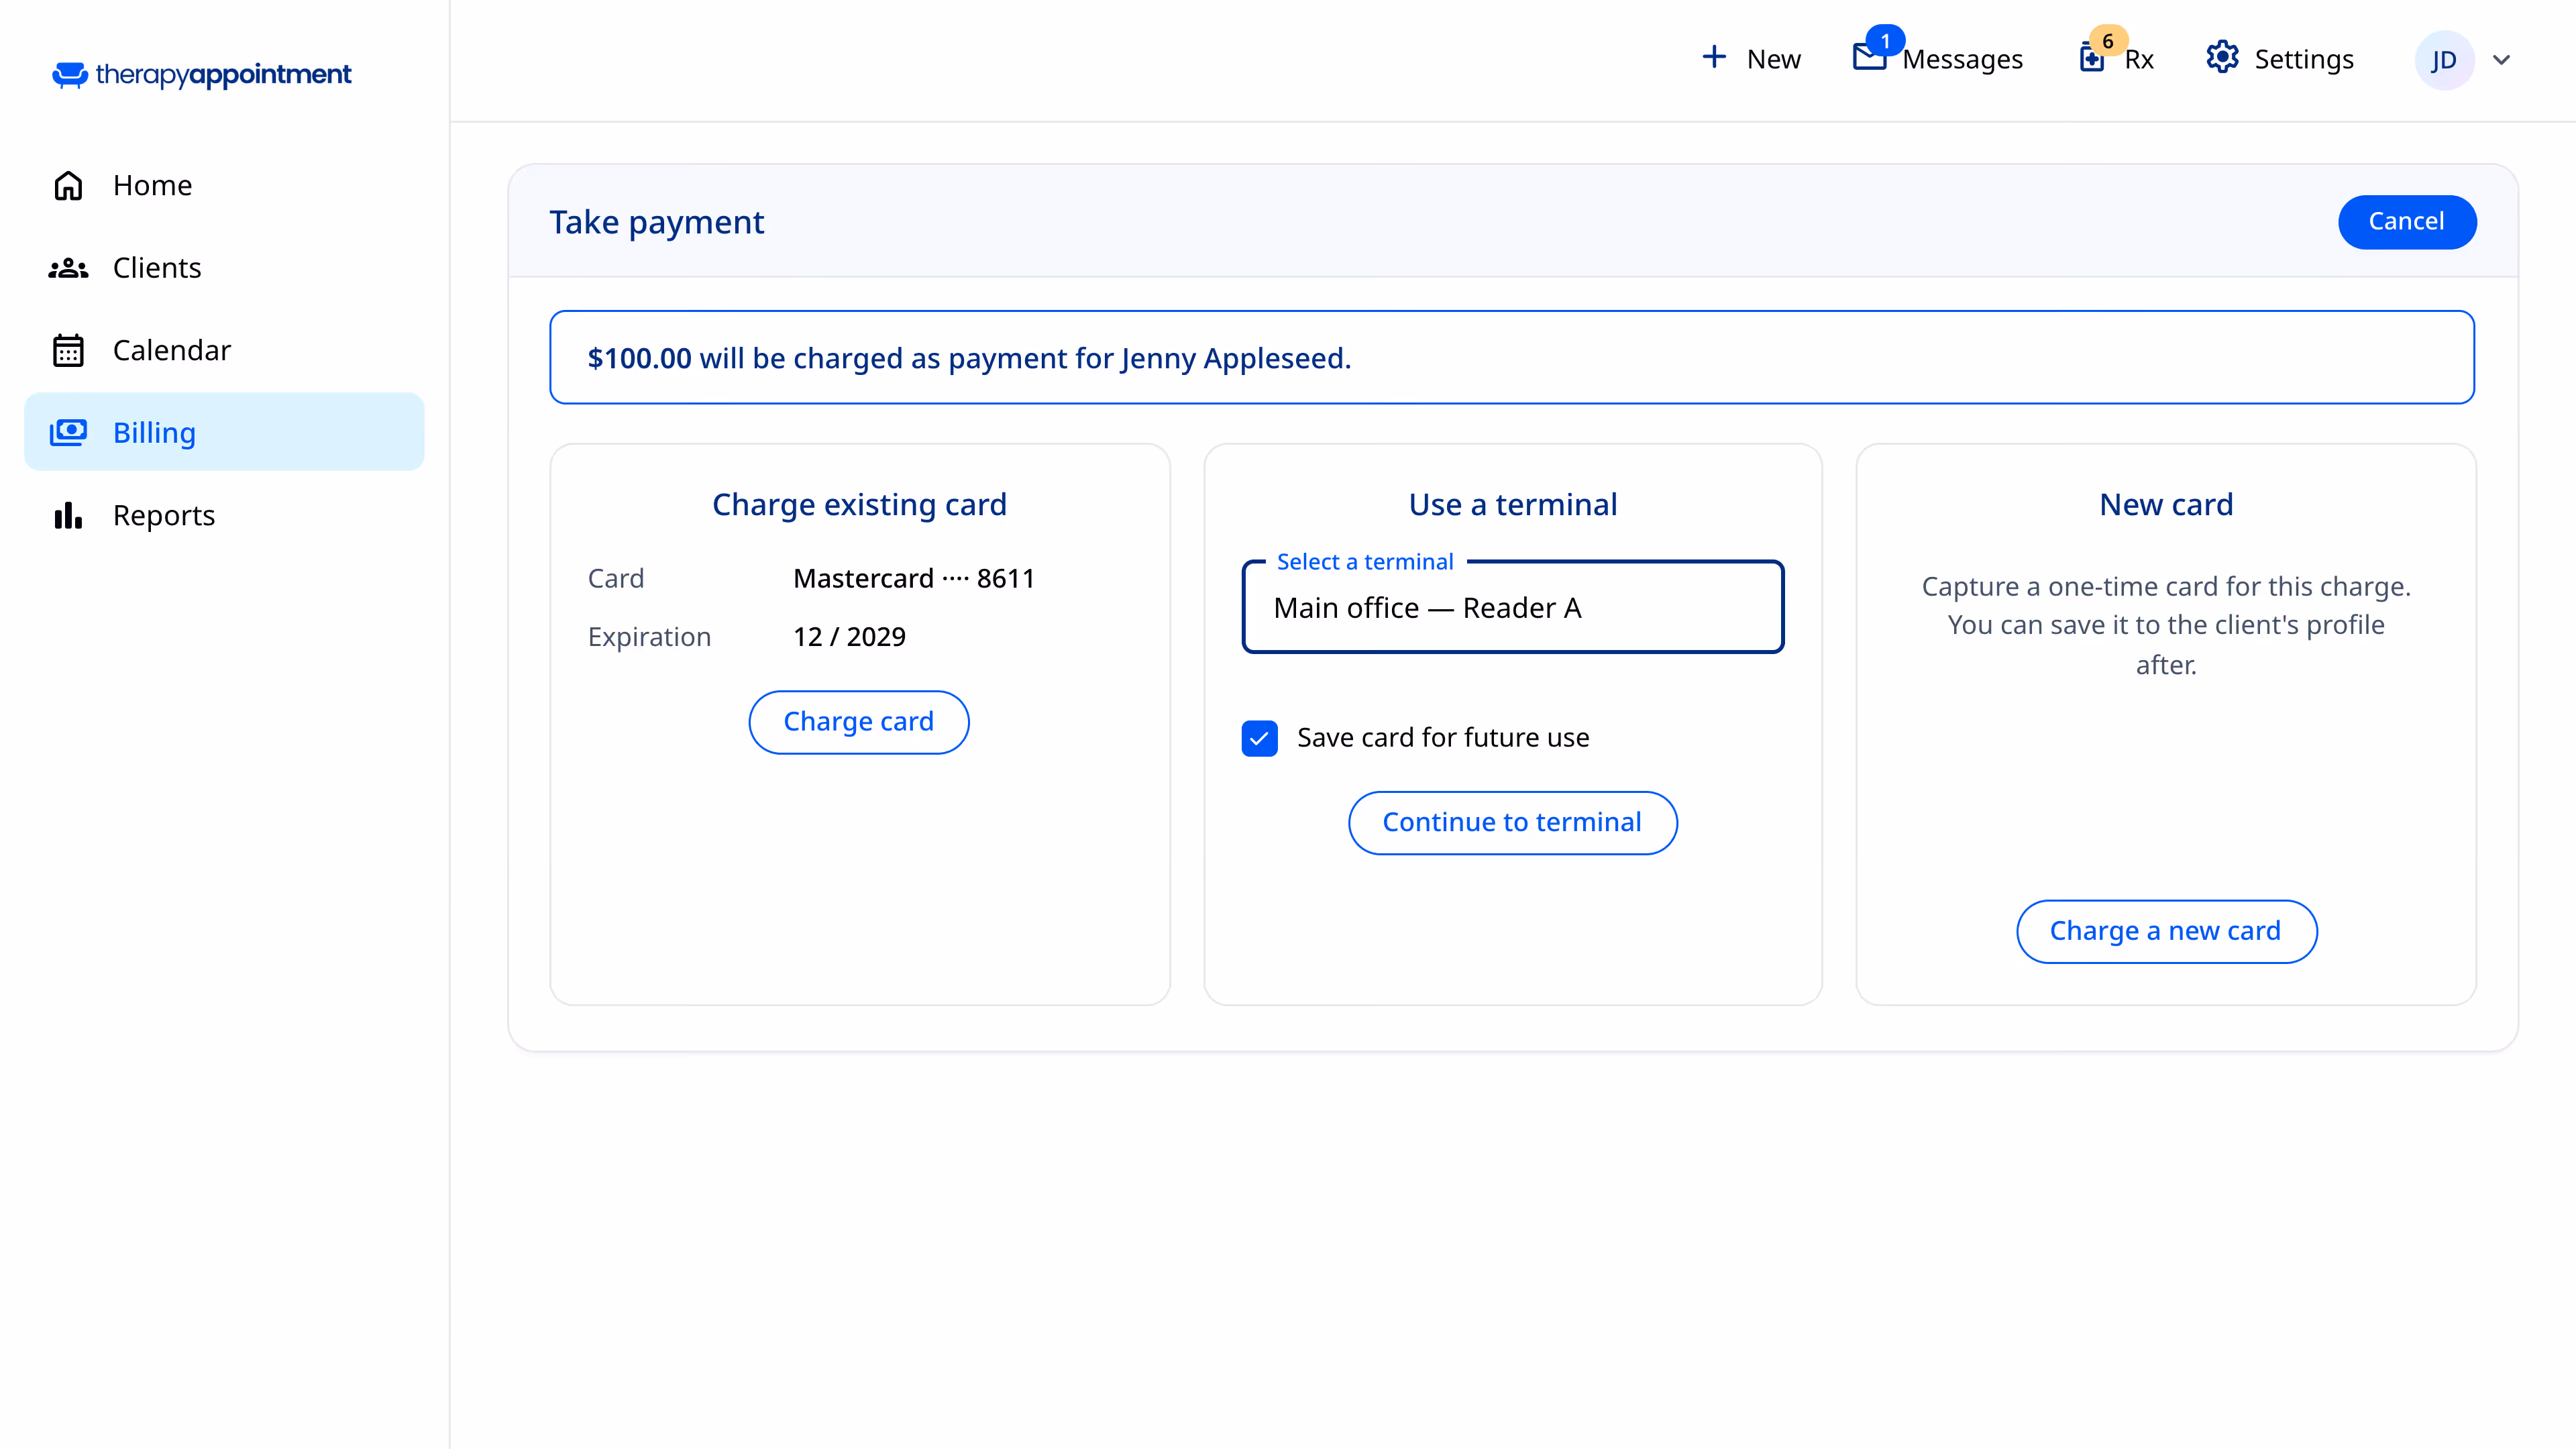This screenshot has width=2576, height=1449.
Task: Open the Select a terminal dropdown
Action: pos(1512,607)
